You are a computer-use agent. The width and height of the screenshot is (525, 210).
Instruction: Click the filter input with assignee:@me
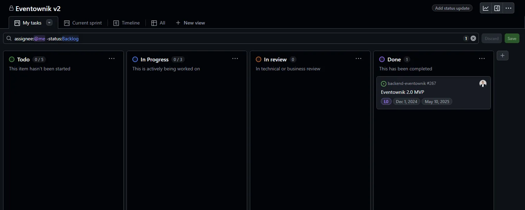241,39
